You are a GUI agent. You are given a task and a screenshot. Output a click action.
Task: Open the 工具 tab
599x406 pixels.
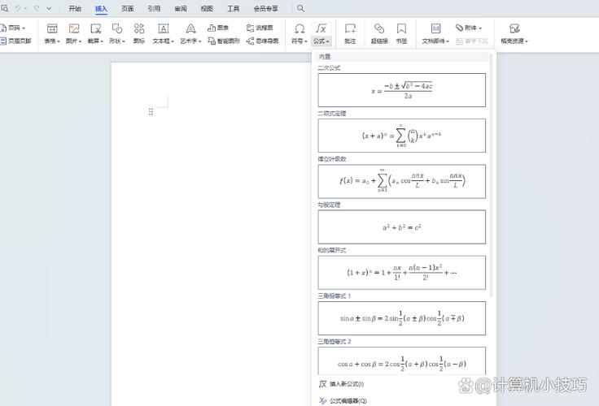tap(234, 8)
